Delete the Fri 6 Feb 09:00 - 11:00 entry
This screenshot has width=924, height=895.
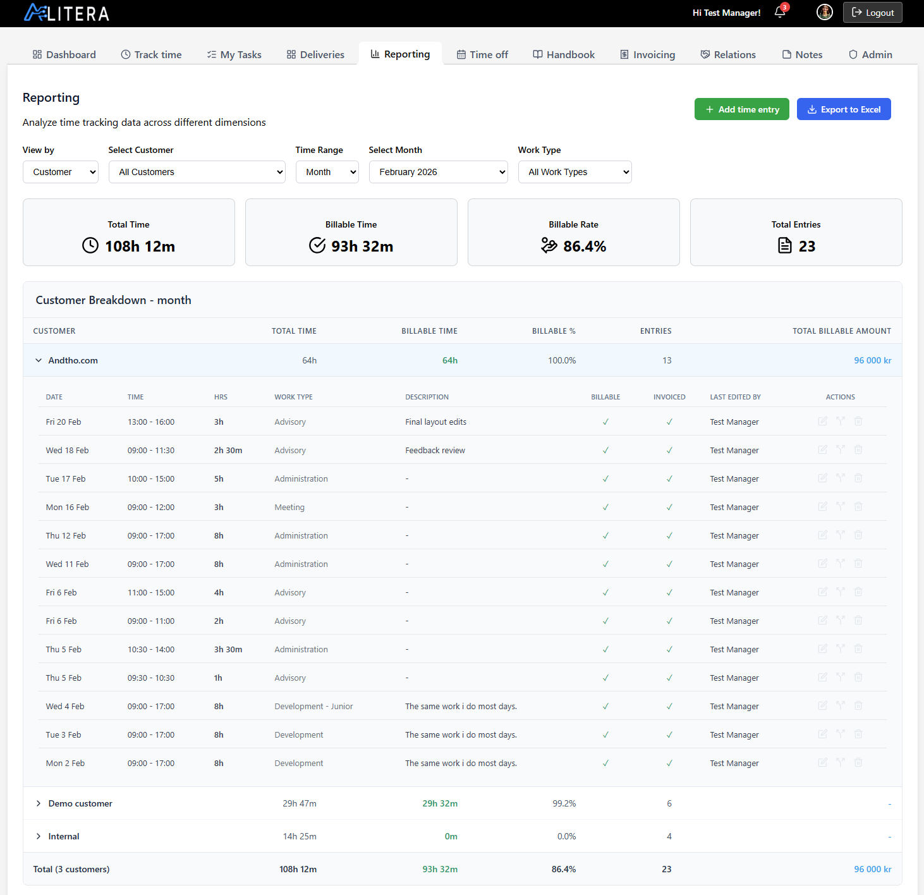858,620
